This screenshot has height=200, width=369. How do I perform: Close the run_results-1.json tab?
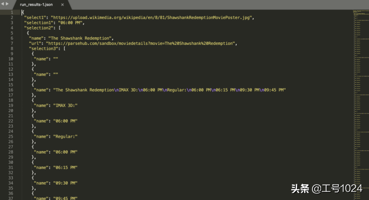pyautogui.click(x=63, y=5)
